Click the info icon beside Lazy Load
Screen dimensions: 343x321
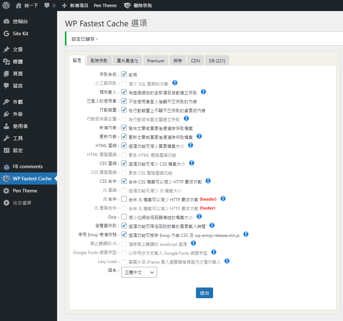[x=227, y=261]
